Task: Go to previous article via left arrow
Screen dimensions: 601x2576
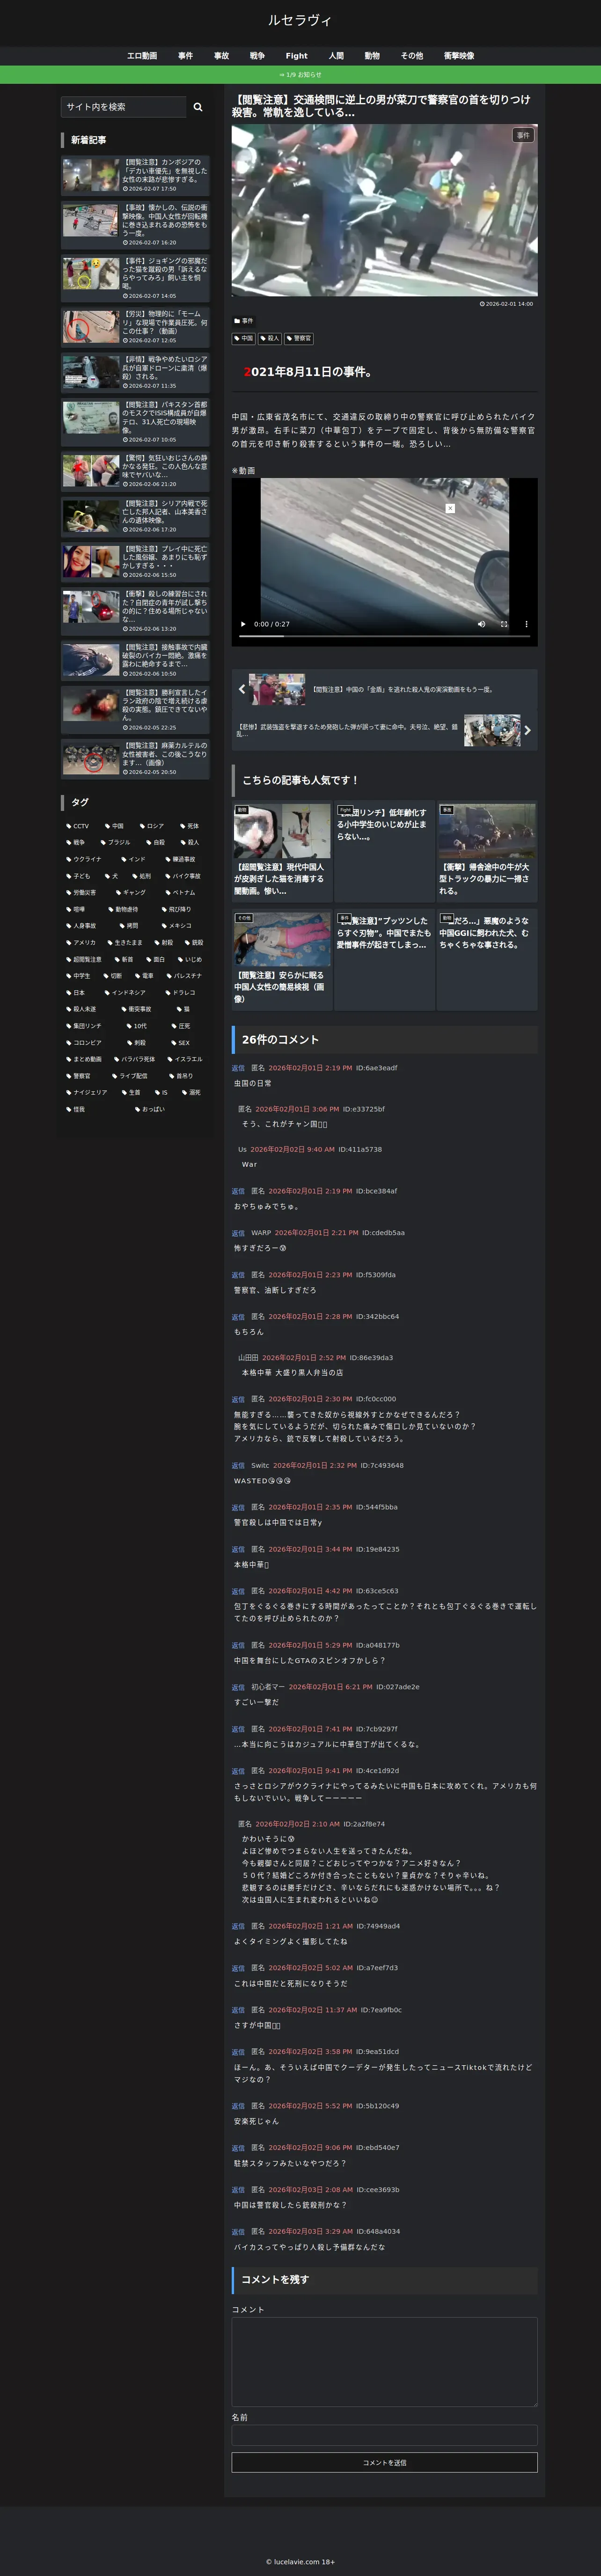Action: pyautogui.click(x=241, y=689)
